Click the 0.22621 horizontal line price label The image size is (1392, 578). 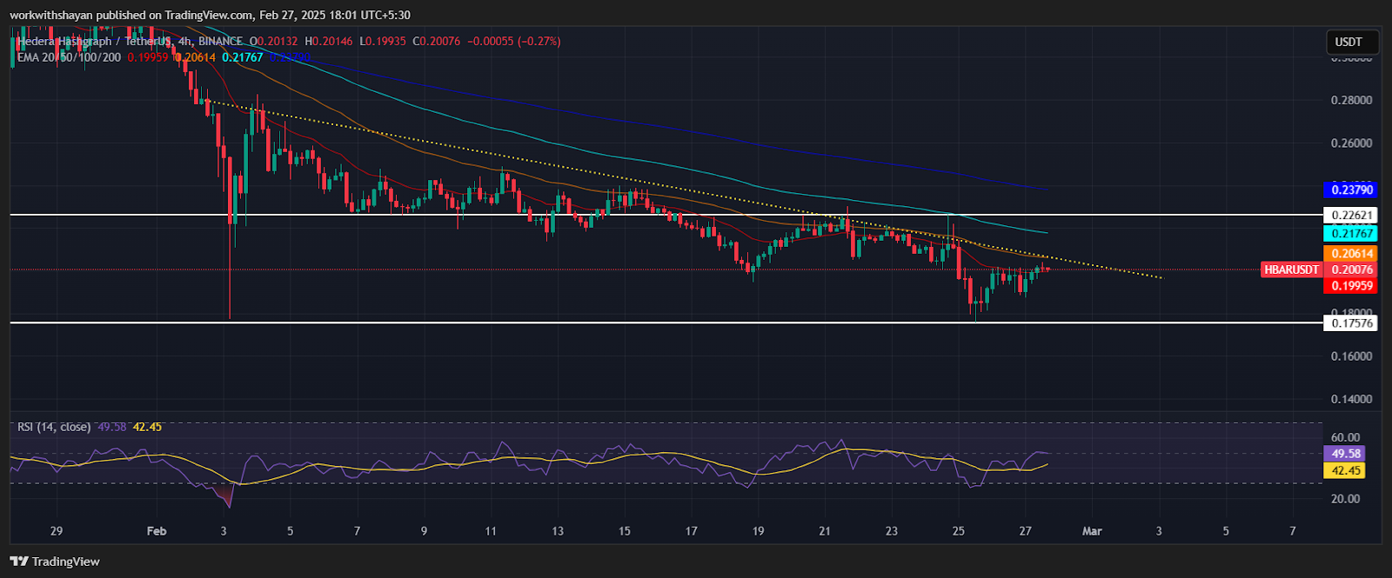coord(1351,215)
